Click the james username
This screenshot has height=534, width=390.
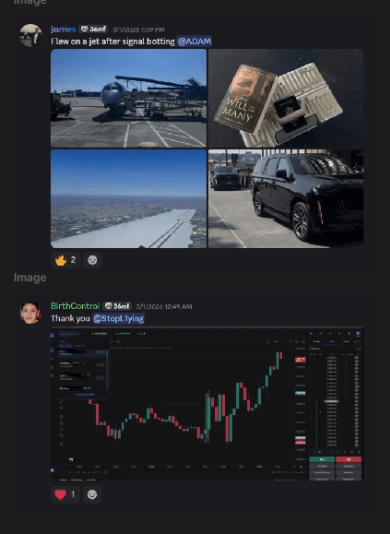[x=63, y=30]
